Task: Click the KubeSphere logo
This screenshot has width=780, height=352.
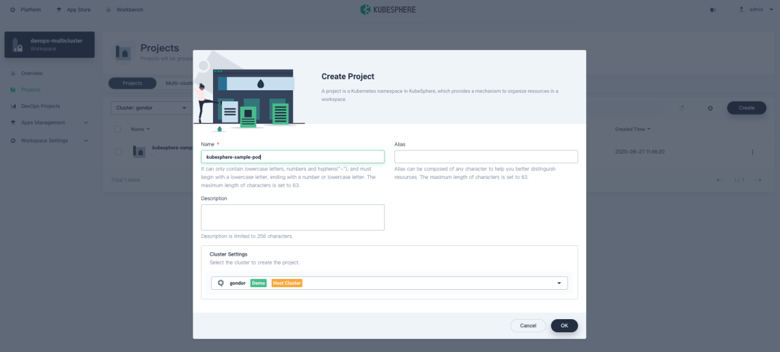Action: [388, 10]
